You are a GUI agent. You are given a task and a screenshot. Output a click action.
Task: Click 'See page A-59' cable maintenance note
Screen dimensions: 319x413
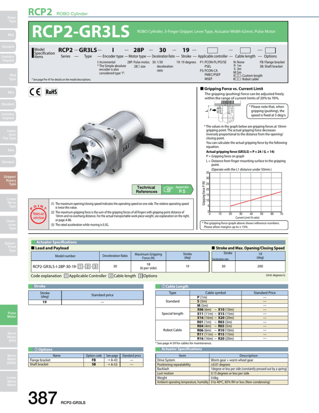tap(184, 343)
